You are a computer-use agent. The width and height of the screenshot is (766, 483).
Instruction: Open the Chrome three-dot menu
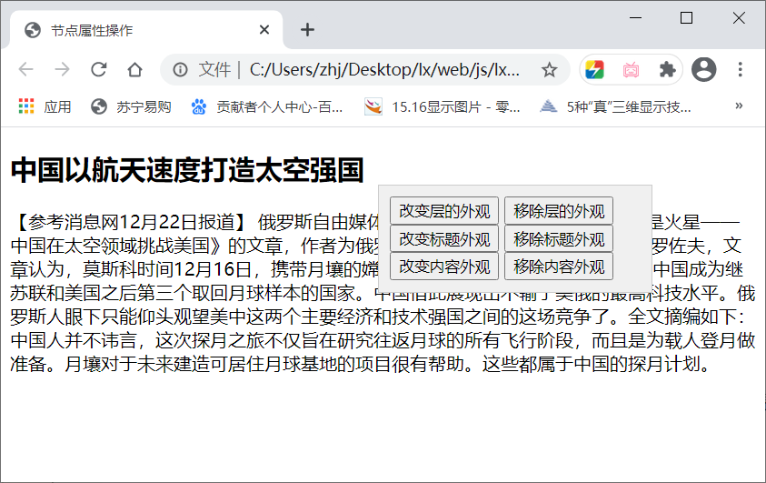tap(741, 69)
